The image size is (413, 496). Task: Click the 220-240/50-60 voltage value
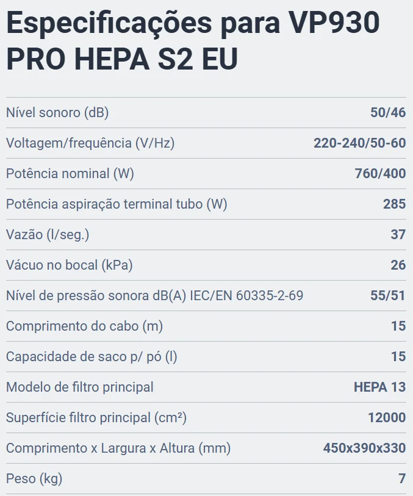coord(360,143)
